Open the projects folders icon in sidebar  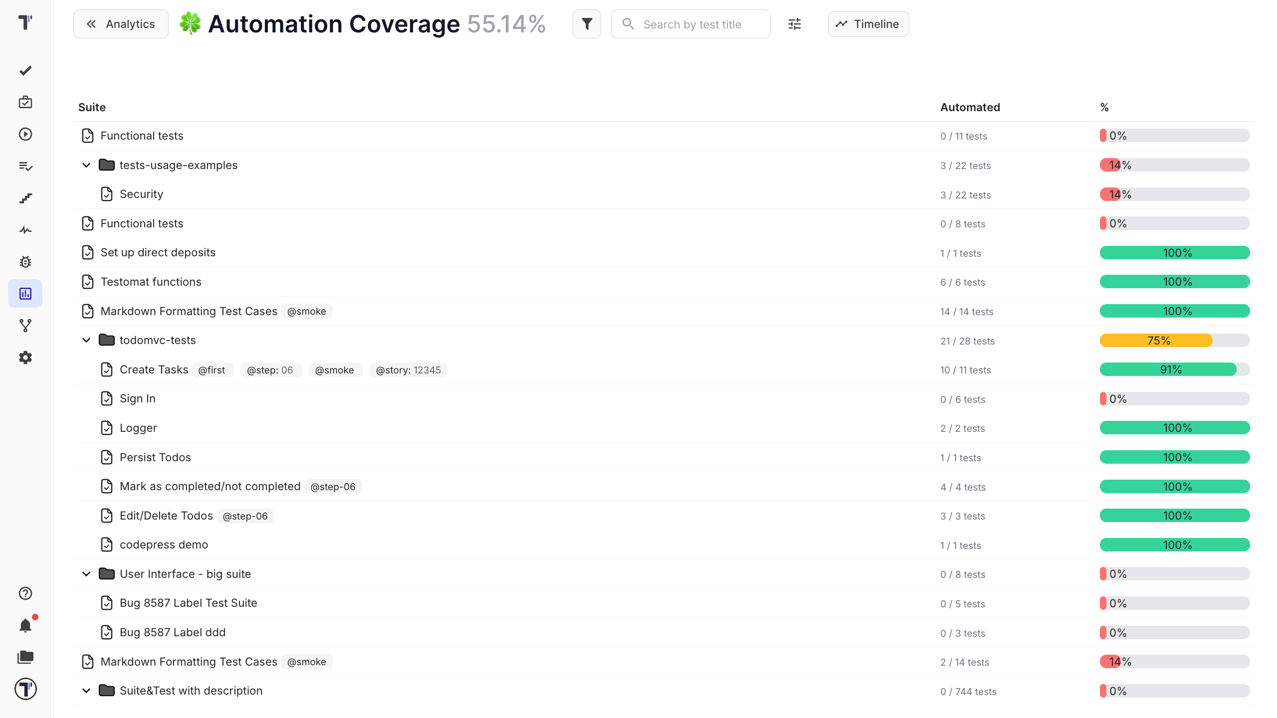(x=25, y=657)
